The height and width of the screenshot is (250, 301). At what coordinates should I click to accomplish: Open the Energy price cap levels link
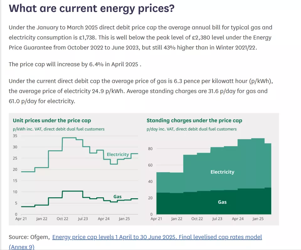(157, 237)
